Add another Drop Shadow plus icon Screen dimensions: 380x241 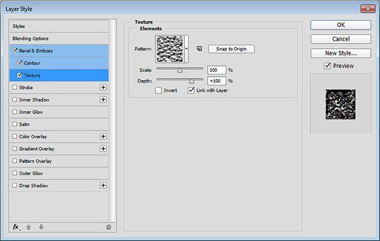click(x=103, y=185)
